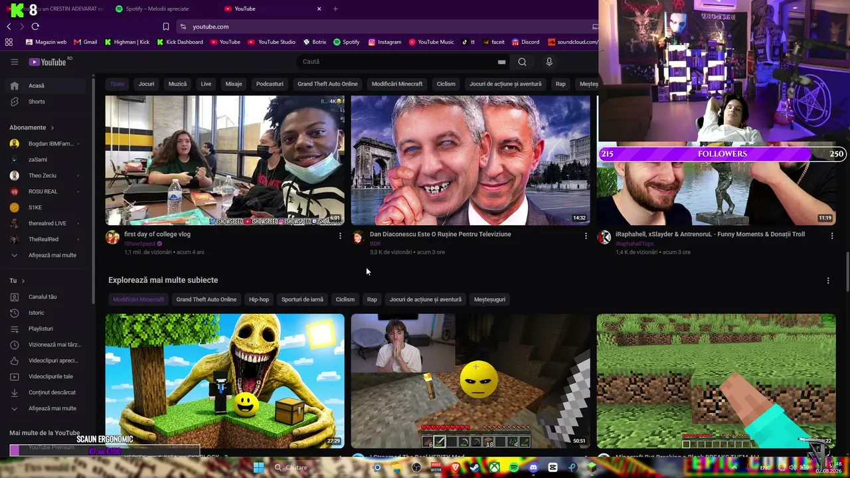850x478 pixels.
Task: Open the YouTube hamburger guide menu
Action: (14, 62)
